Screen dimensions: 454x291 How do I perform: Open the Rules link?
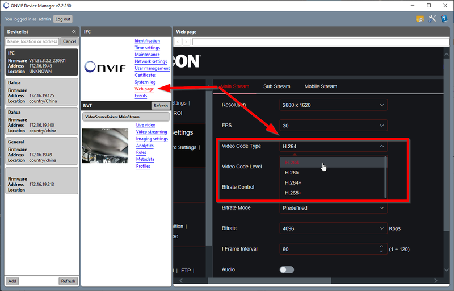pyautogui.click(x=141, y=152)
